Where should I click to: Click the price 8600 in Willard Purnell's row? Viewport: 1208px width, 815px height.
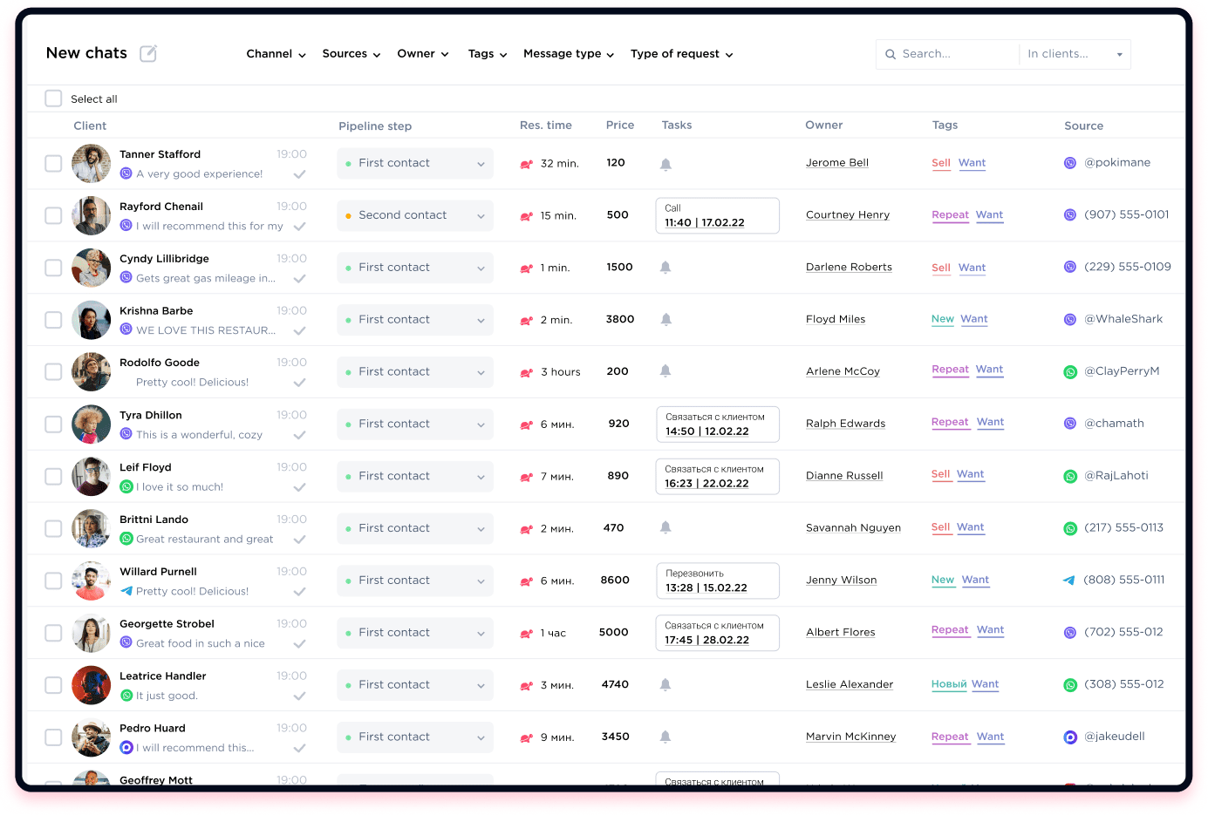pos(615,581)
